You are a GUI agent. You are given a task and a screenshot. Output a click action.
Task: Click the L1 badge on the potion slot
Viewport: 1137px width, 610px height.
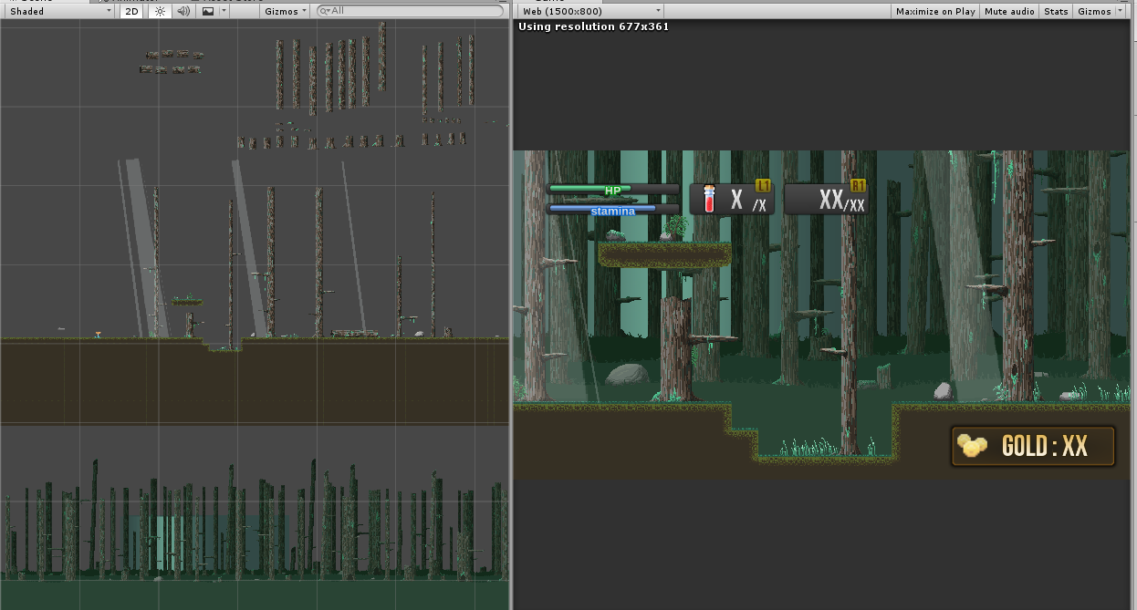click(x=765, y=185)
